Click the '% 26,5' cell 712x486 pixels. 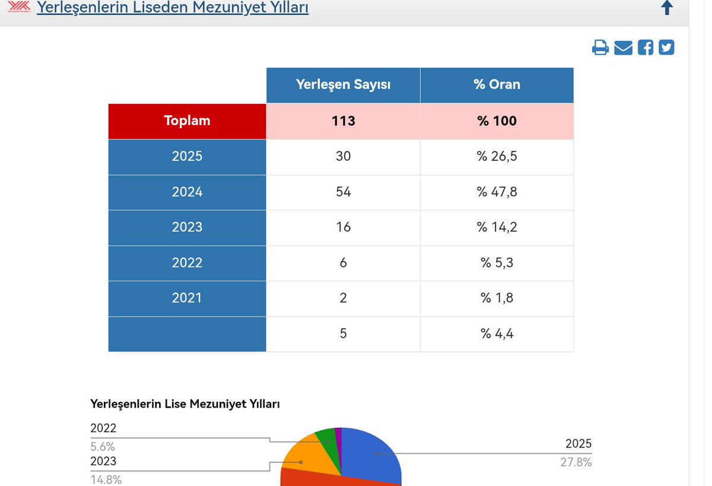[x=497, y=157]
